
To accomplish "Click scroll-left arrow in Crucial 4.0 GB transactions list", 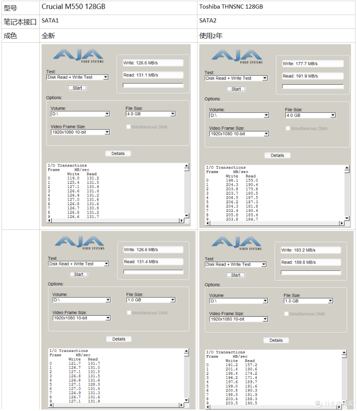I will 50,220.
